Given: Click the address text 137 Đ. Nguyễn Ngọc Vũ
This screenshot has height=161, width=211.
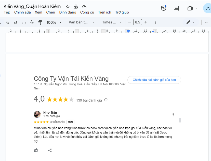Looking at the screenshot, I should pos(80,86).
